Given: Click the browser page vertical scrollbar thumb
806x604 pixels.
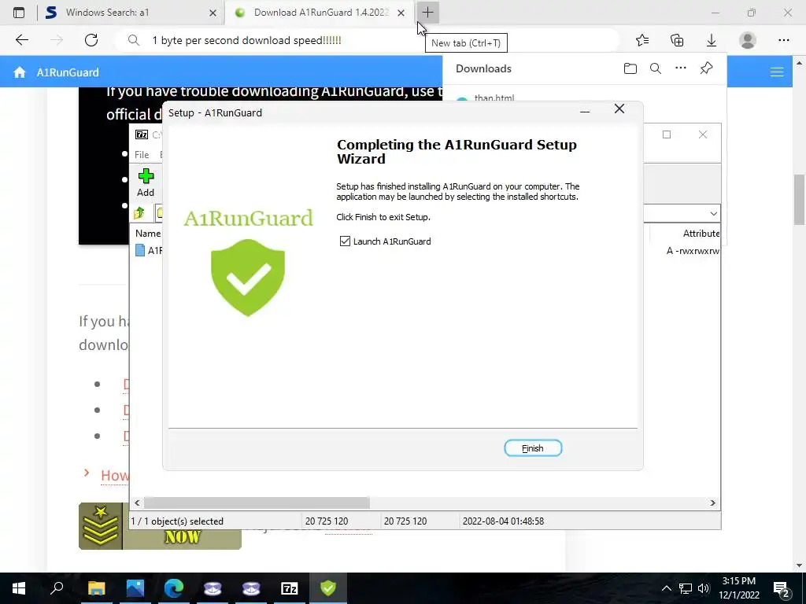Looking at the screenshot, I should pyautogui.click(x=799, y=199).
